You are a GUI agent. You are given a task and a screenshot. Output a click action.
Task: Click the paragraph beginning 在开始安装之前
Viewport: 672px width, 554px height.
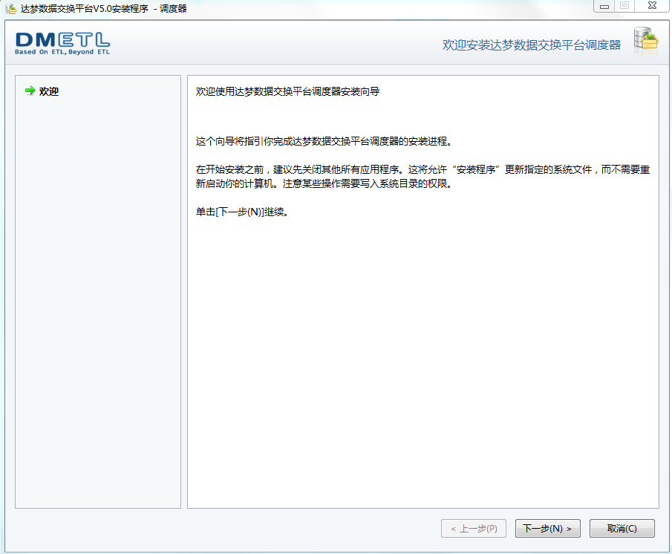click(x=423, y=177)
